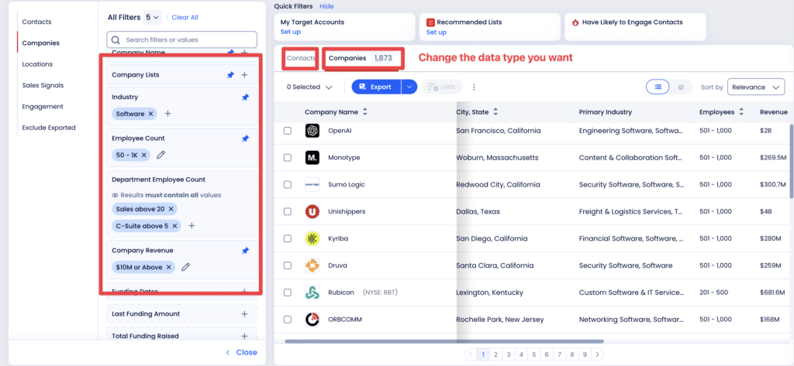Switch to the Companies results tab

point(361,58)
